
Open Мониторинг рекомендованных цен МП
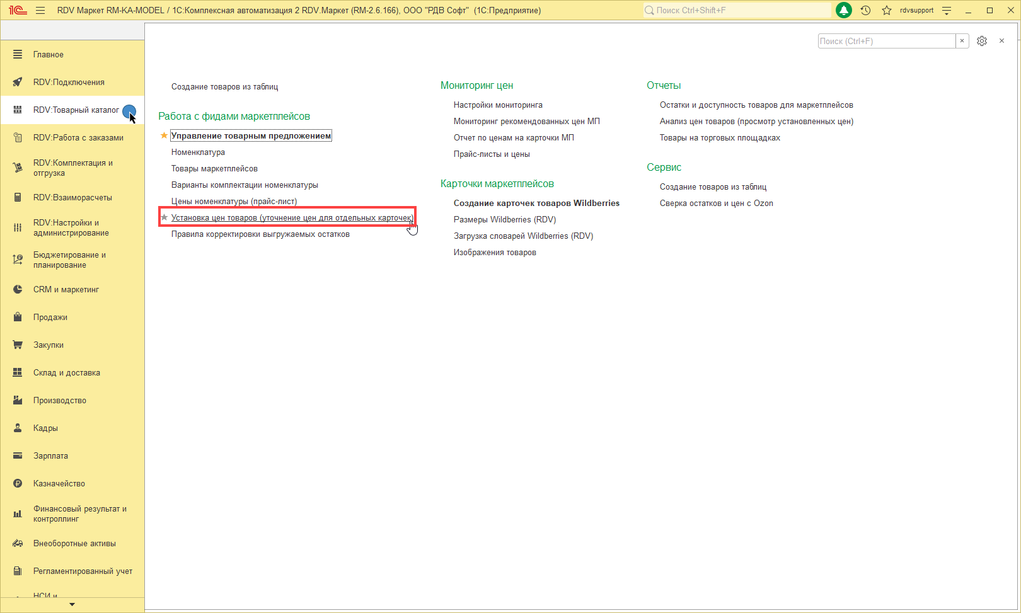pyautogui.click(x=527, y=121)
